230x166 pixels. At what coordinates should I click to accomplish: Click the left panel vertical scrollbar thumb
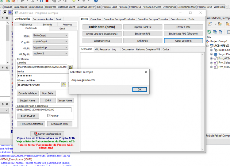[8, 33]
